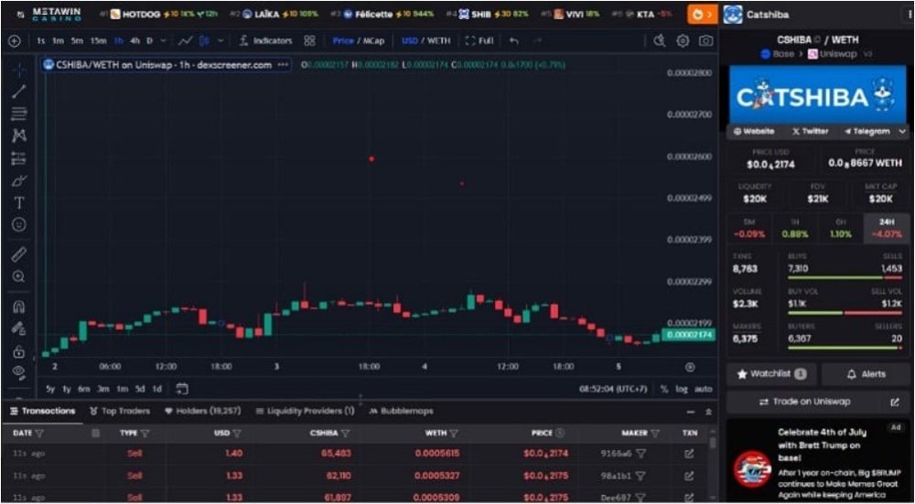The width and height of the screenshot is (915, 504).
Task: Open Bubblemaps tab
Action: 402,412
